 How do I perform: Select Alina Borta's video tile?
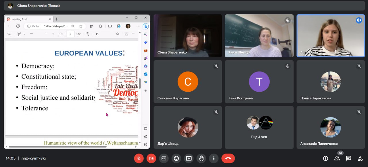[331, 36]
